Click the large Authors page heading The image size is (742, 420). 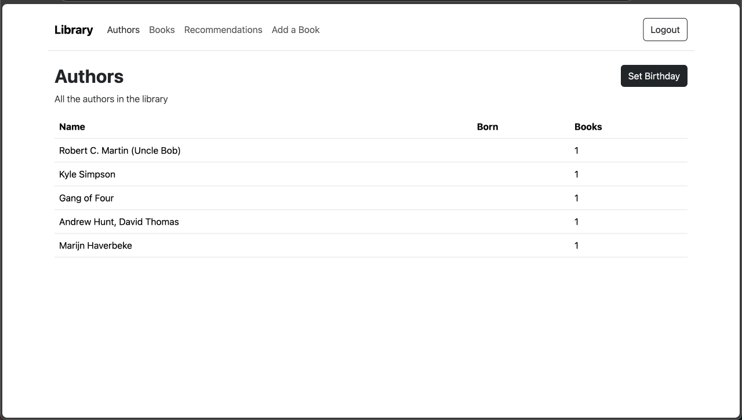pos(89,76)
